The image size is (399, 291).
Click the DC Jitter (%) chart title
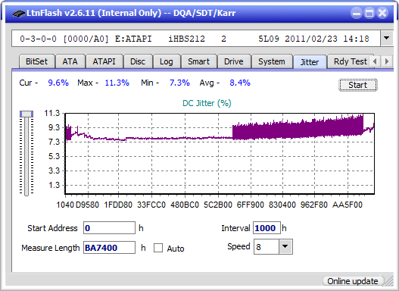[x=207, y=103]
